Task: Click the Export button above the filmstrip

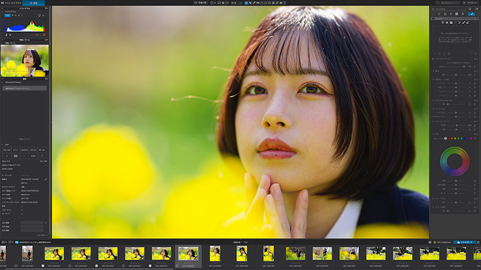Action: click(x=465, y=242)
